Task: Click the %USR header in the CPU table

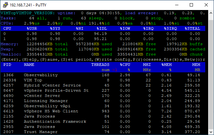Action: pos(32,28)
